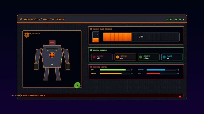Click the orange Missiles weapon indicator circle
204x114 pixels.
117,57
